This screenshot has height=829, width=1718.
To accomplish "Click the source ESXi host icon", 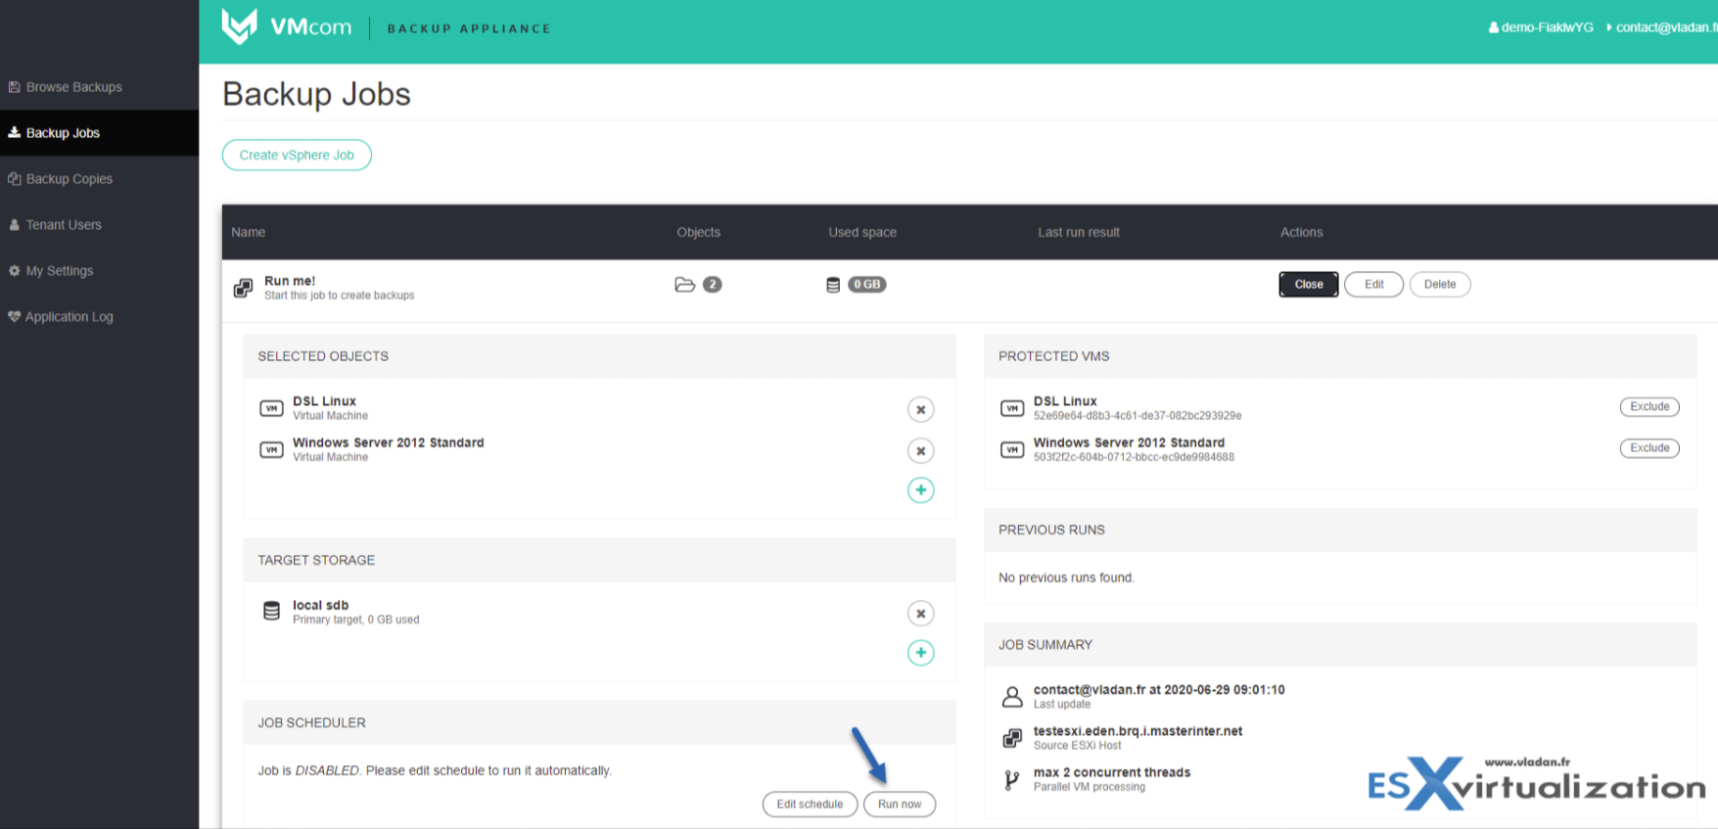I will [1012, 738].
